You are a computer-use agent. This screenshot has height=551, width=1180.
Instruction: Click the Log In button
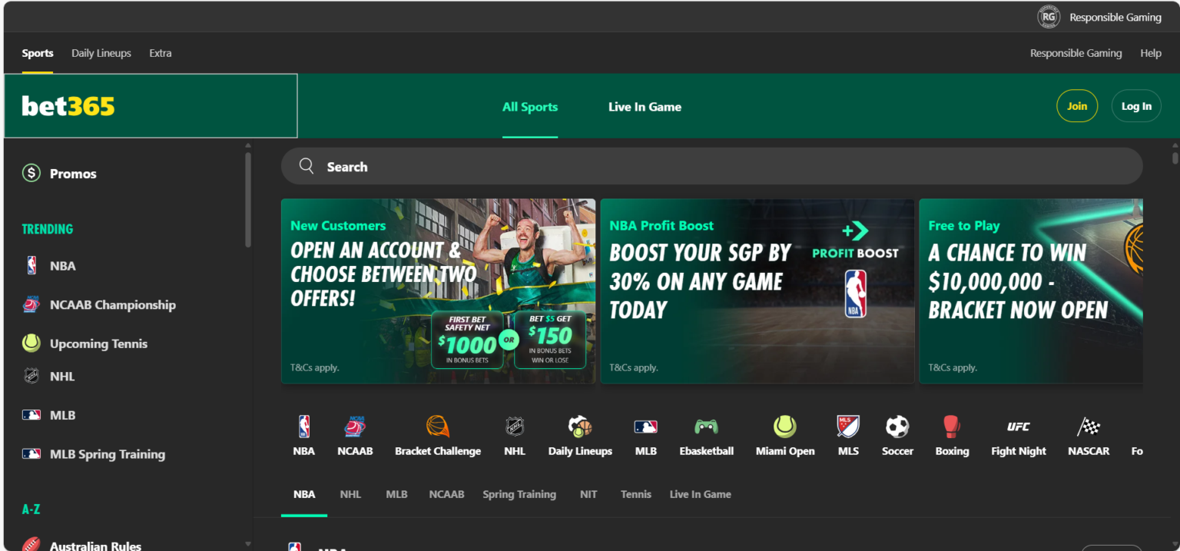point(1136,106)
